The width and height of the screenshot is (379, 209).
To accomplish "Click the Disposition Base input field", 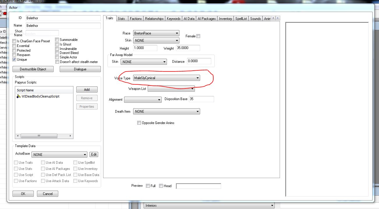I will [201, 99].
